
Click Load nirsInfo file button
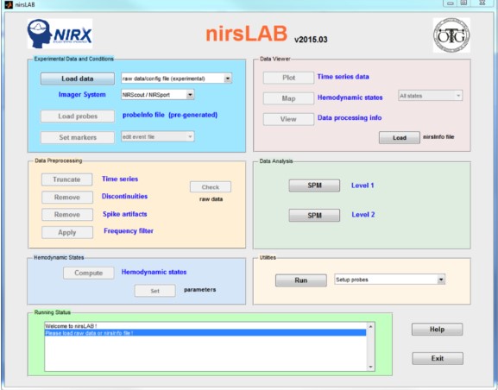400,138
